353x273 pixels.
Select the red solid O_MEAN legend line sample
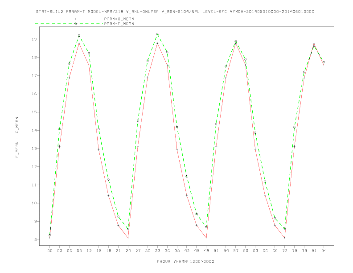coord(69,19)
